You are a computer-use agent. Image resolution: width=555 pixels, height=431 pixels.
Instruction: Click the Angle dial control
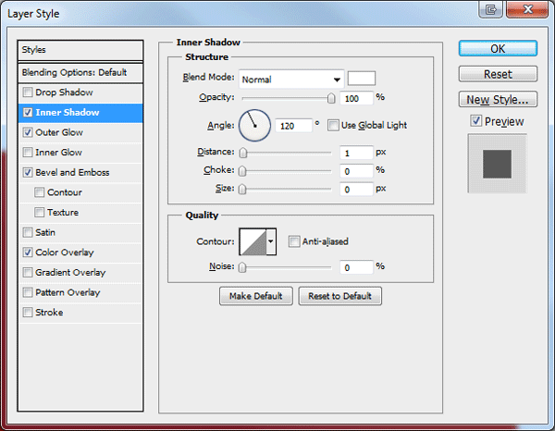coord(254,125)
